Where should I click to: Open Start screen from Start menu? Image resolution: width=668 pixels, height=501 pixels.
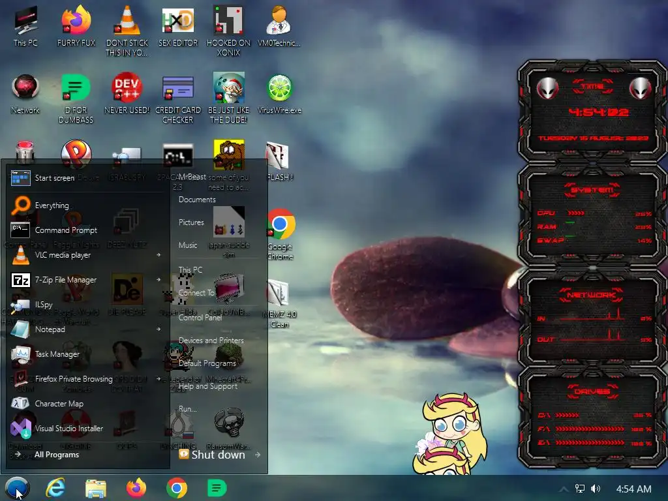click(x=85, y=178)
